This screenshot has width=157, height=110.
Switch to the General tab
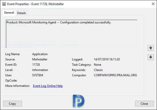click(x=9, y=13)
